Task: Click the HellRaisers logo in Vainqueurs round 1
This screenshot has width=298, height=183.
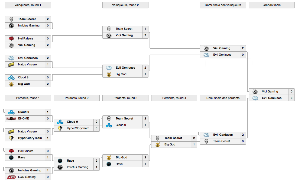Action: (x=11, y=38)
